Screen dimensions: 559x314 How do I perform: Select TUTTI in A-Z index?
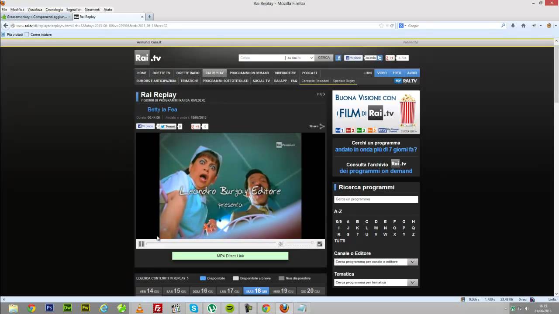click(x=340, y=241)
